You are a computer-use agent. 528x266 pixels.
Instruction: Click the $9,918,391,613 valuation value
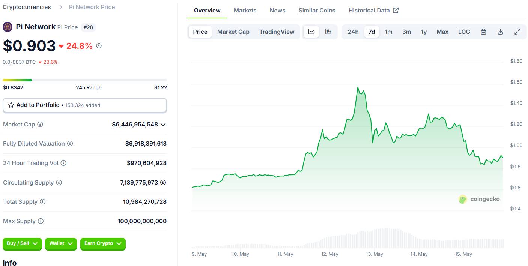click(146, 144)
